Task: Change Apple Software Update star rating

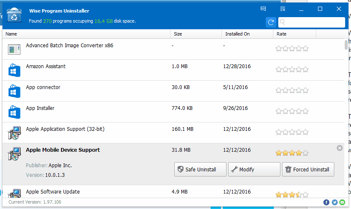Action: coord(292,194)
